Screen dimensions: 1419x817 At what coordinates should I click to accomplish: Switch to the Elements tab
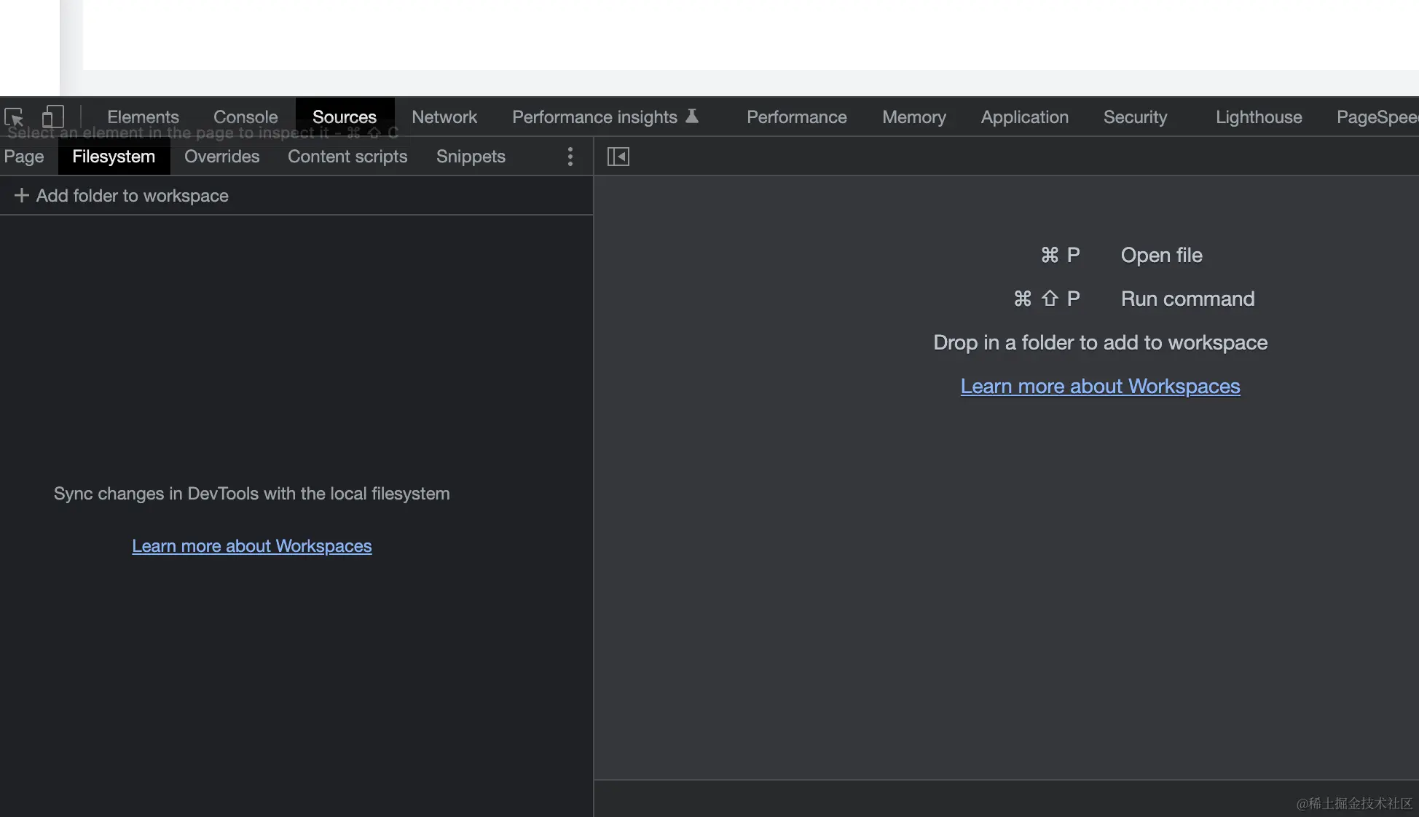pos(143,117)
